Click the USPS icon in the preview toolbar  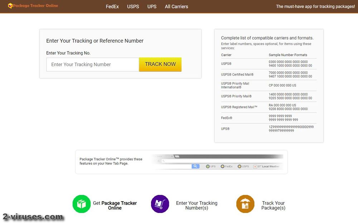coord(239,166)
